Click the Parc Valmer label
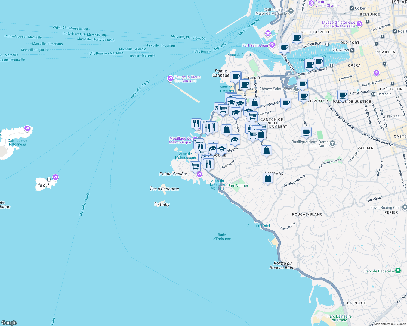The width and height of the screenshot is (407, 326). [x=238, y=186]
